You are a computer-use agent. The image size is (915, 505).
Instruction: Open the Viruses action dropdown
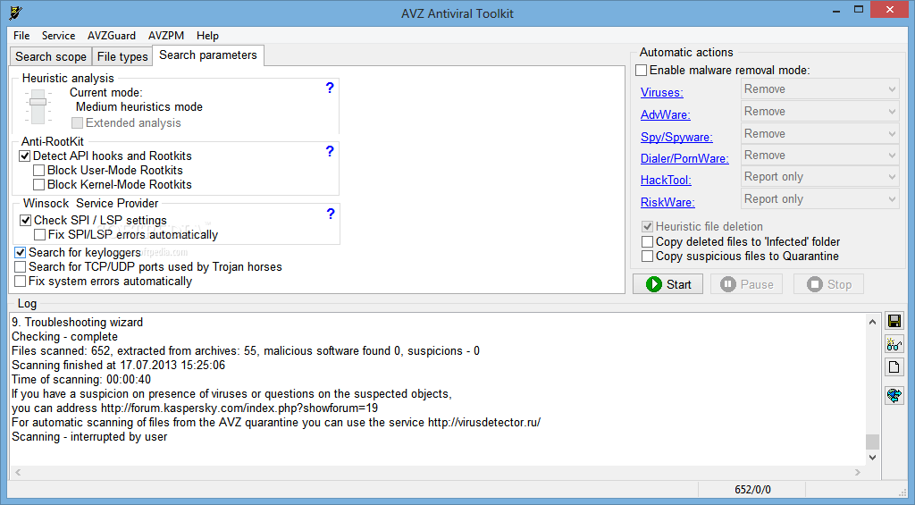tap(820, 89)
